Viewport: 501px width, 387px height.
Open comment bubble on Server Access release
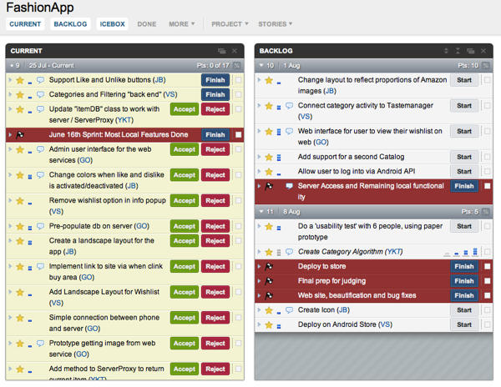(x=289, y=186)
